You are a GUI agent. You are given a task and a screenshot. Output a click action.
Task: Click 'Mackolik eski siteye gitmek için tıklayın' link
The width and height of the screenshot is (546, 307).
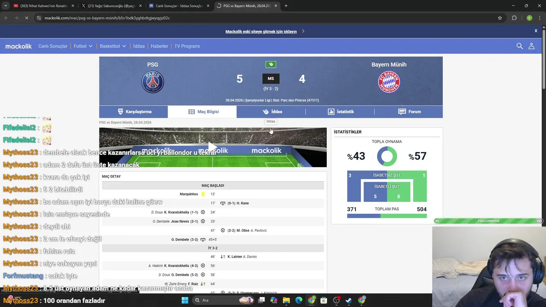click(x=261, y=32)
